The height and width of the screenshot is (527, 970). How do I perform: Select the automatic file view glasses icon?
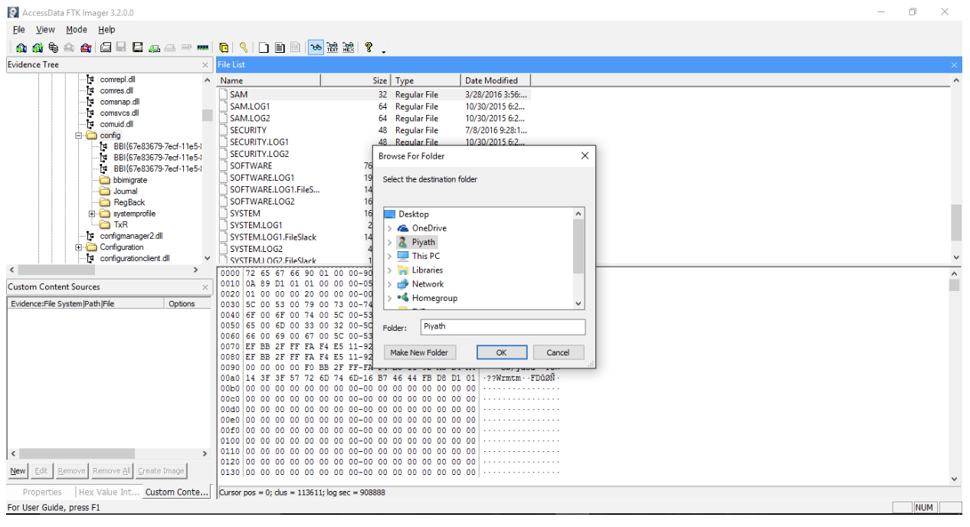[316, 47]
